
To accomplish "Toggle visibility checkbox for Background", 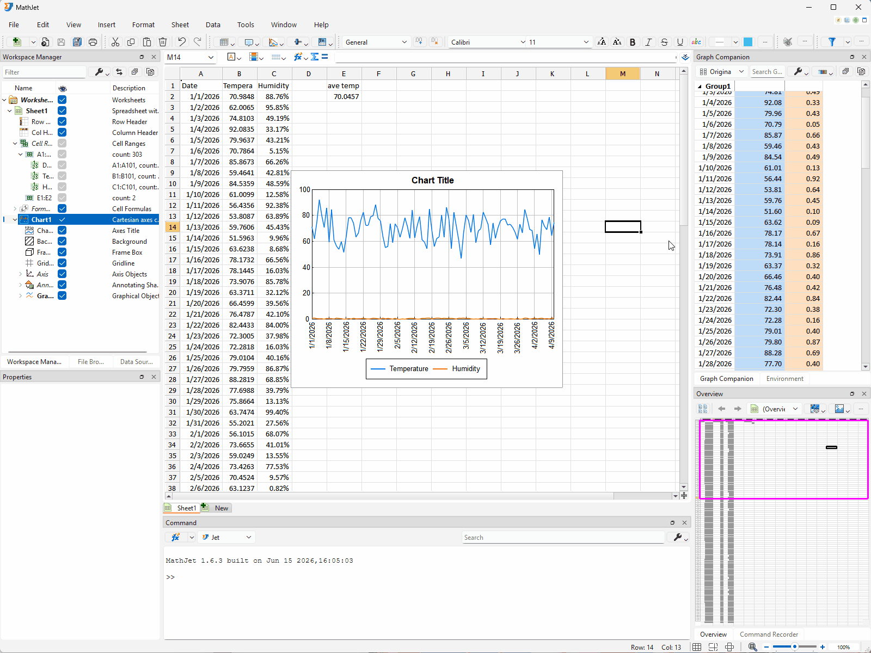I will point(62,241).
